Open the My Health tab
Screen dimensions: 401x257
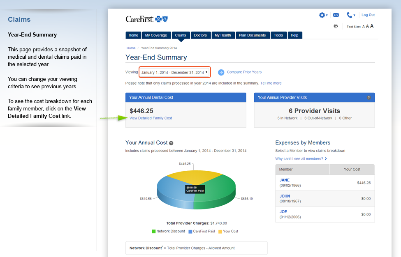[x=223, y=35]
